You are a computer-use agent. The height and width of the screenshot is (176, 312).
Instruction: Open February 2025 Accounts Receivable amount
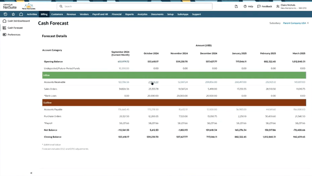(x=271, y=82)
